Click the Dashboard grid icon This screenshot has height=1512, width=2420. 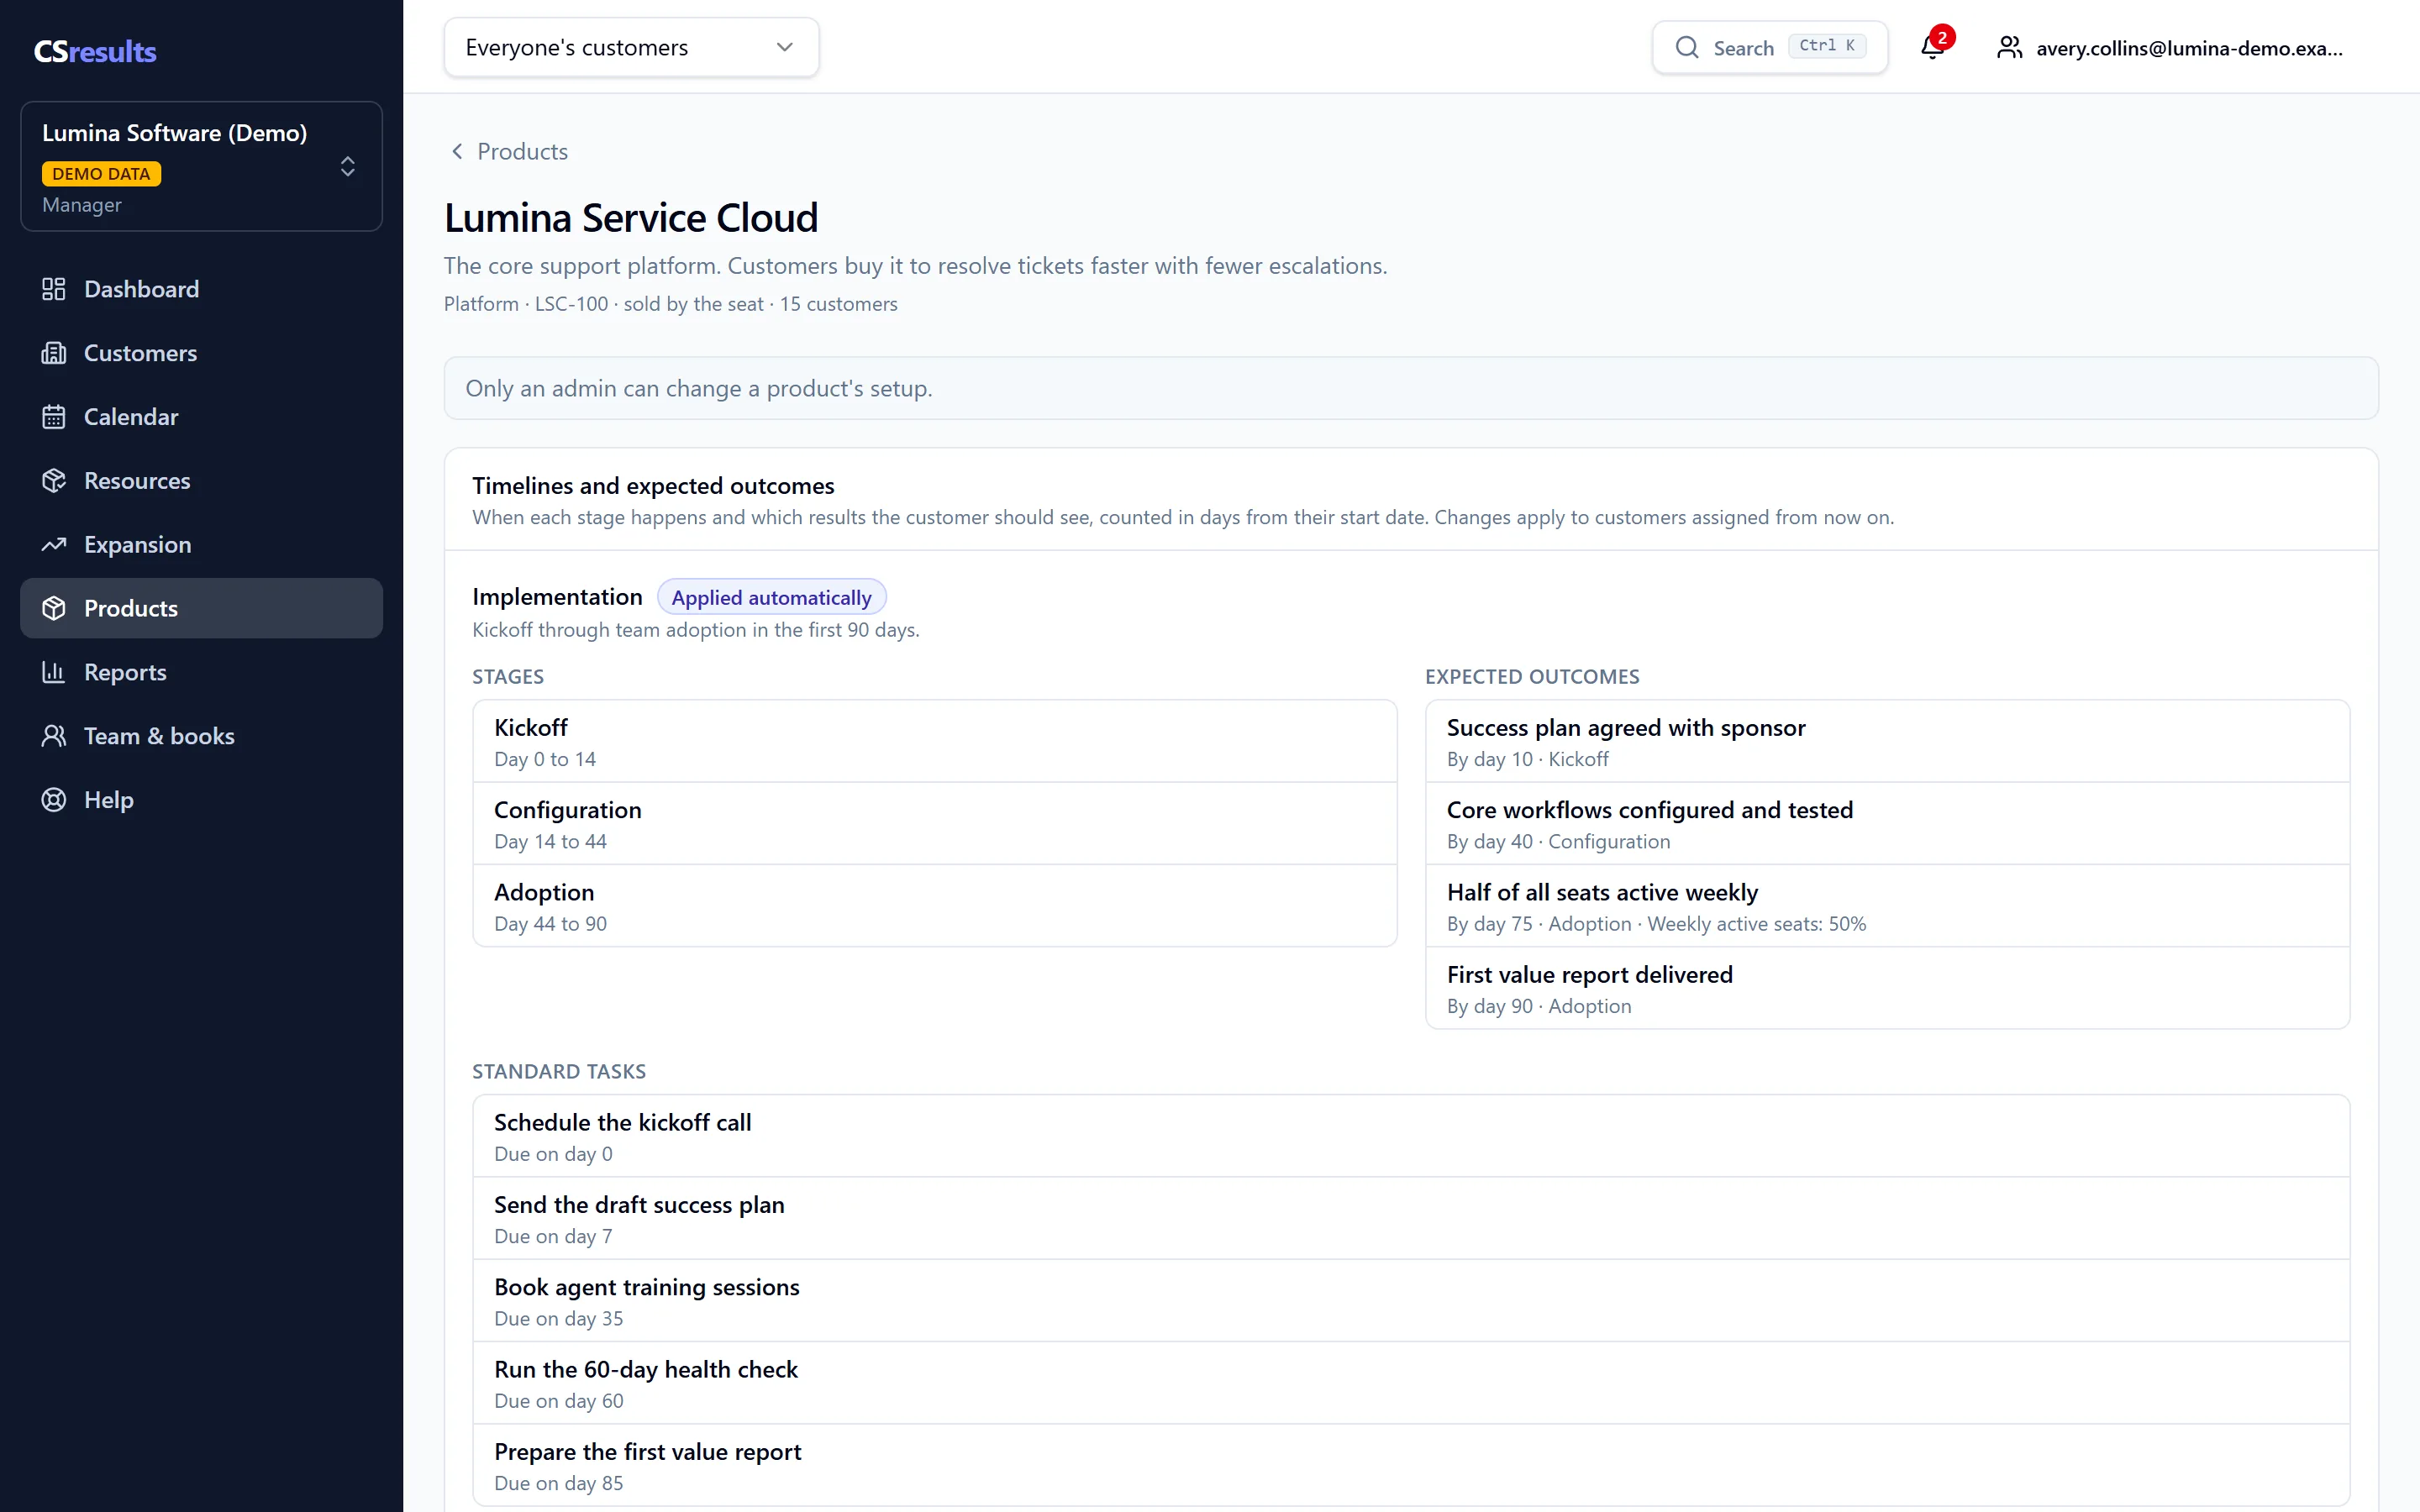coord(54,289)
